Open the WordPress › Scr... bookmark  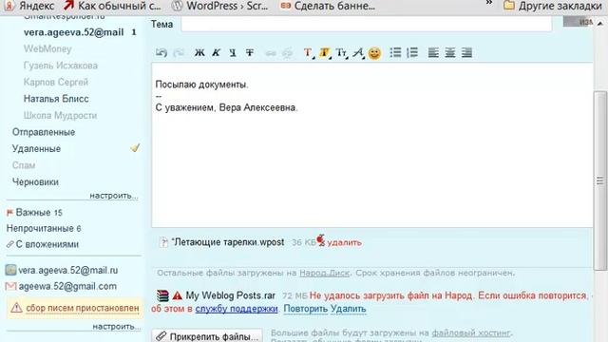coord(220,6)
